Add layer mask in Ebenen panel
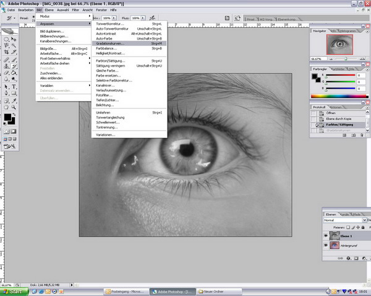371x296 pixels. 356,258
